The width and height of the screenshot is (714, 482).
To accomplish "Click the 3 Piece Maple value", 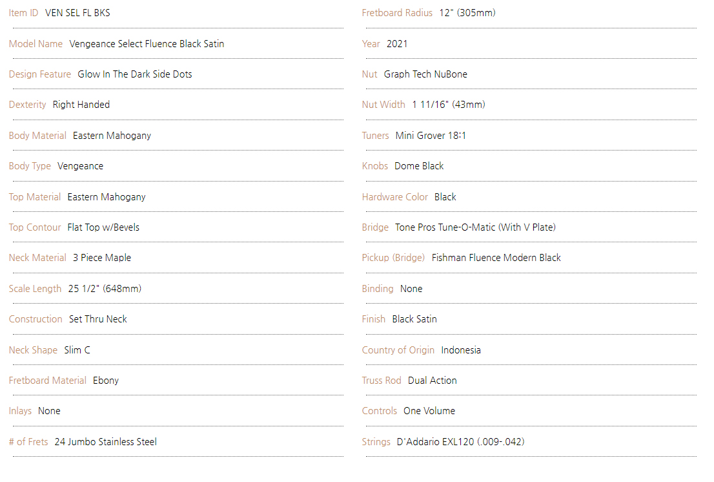I will coord(102,258).
